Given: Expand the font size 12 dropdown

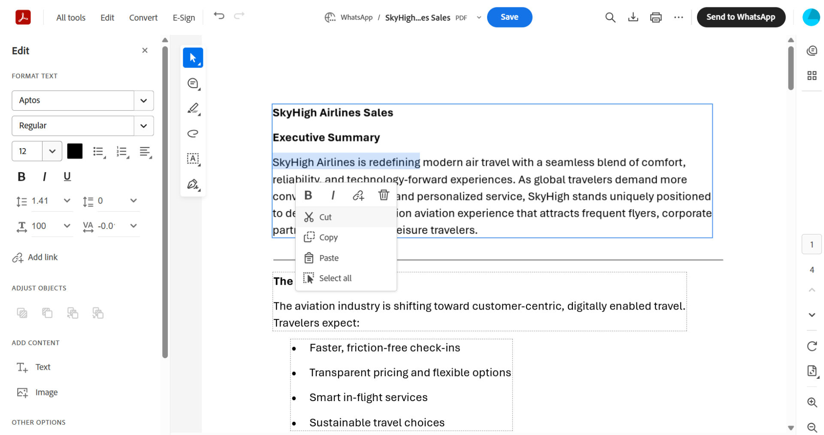Looking at the screenshot, I should (52, 151).
